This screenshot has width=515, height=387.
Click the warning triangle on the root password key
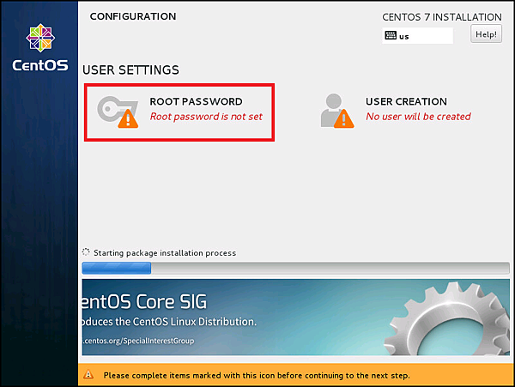click(x=128, y=118)
